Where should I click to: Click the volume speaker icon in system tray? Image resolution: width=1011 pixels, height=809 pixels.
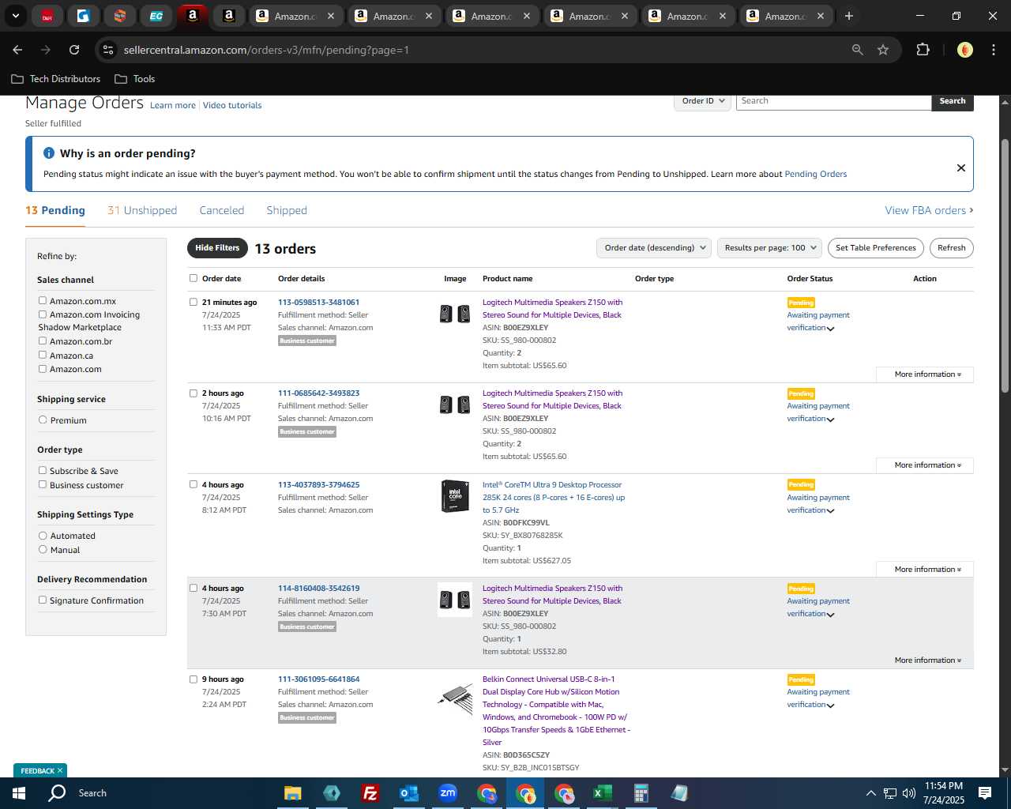tap(909, 793)
